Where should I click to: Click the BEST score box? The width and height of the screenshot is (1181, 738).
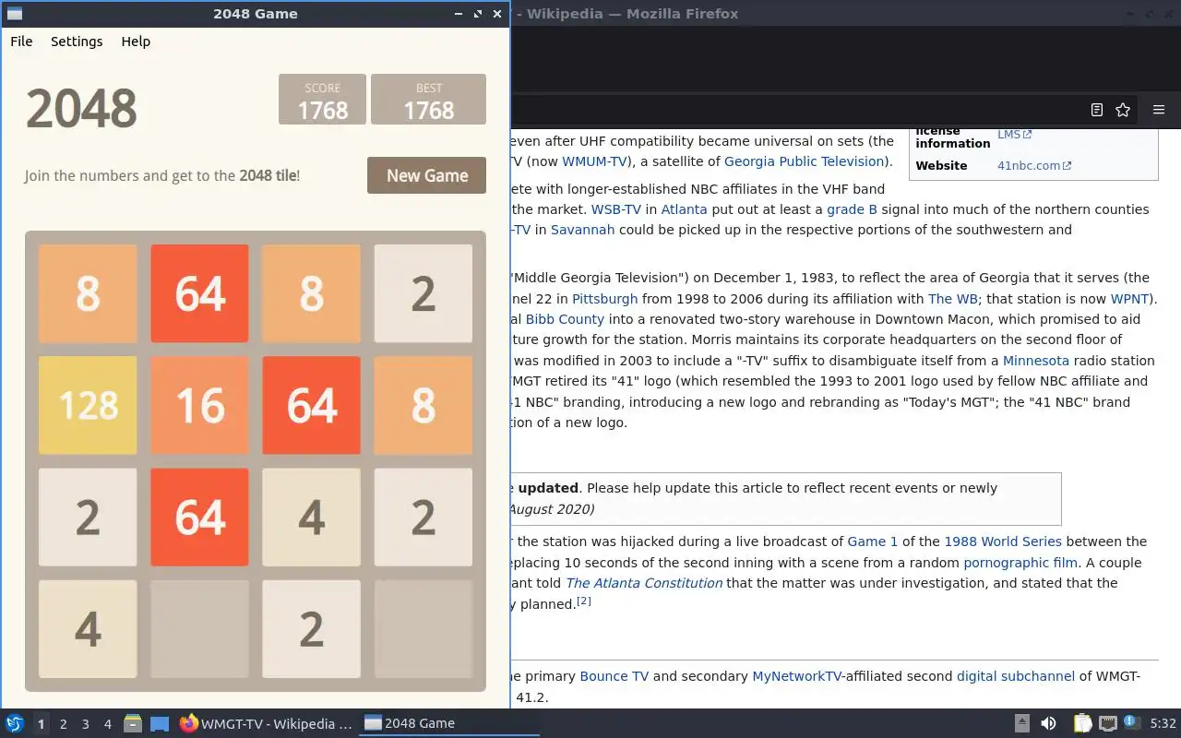click(428, 100)
